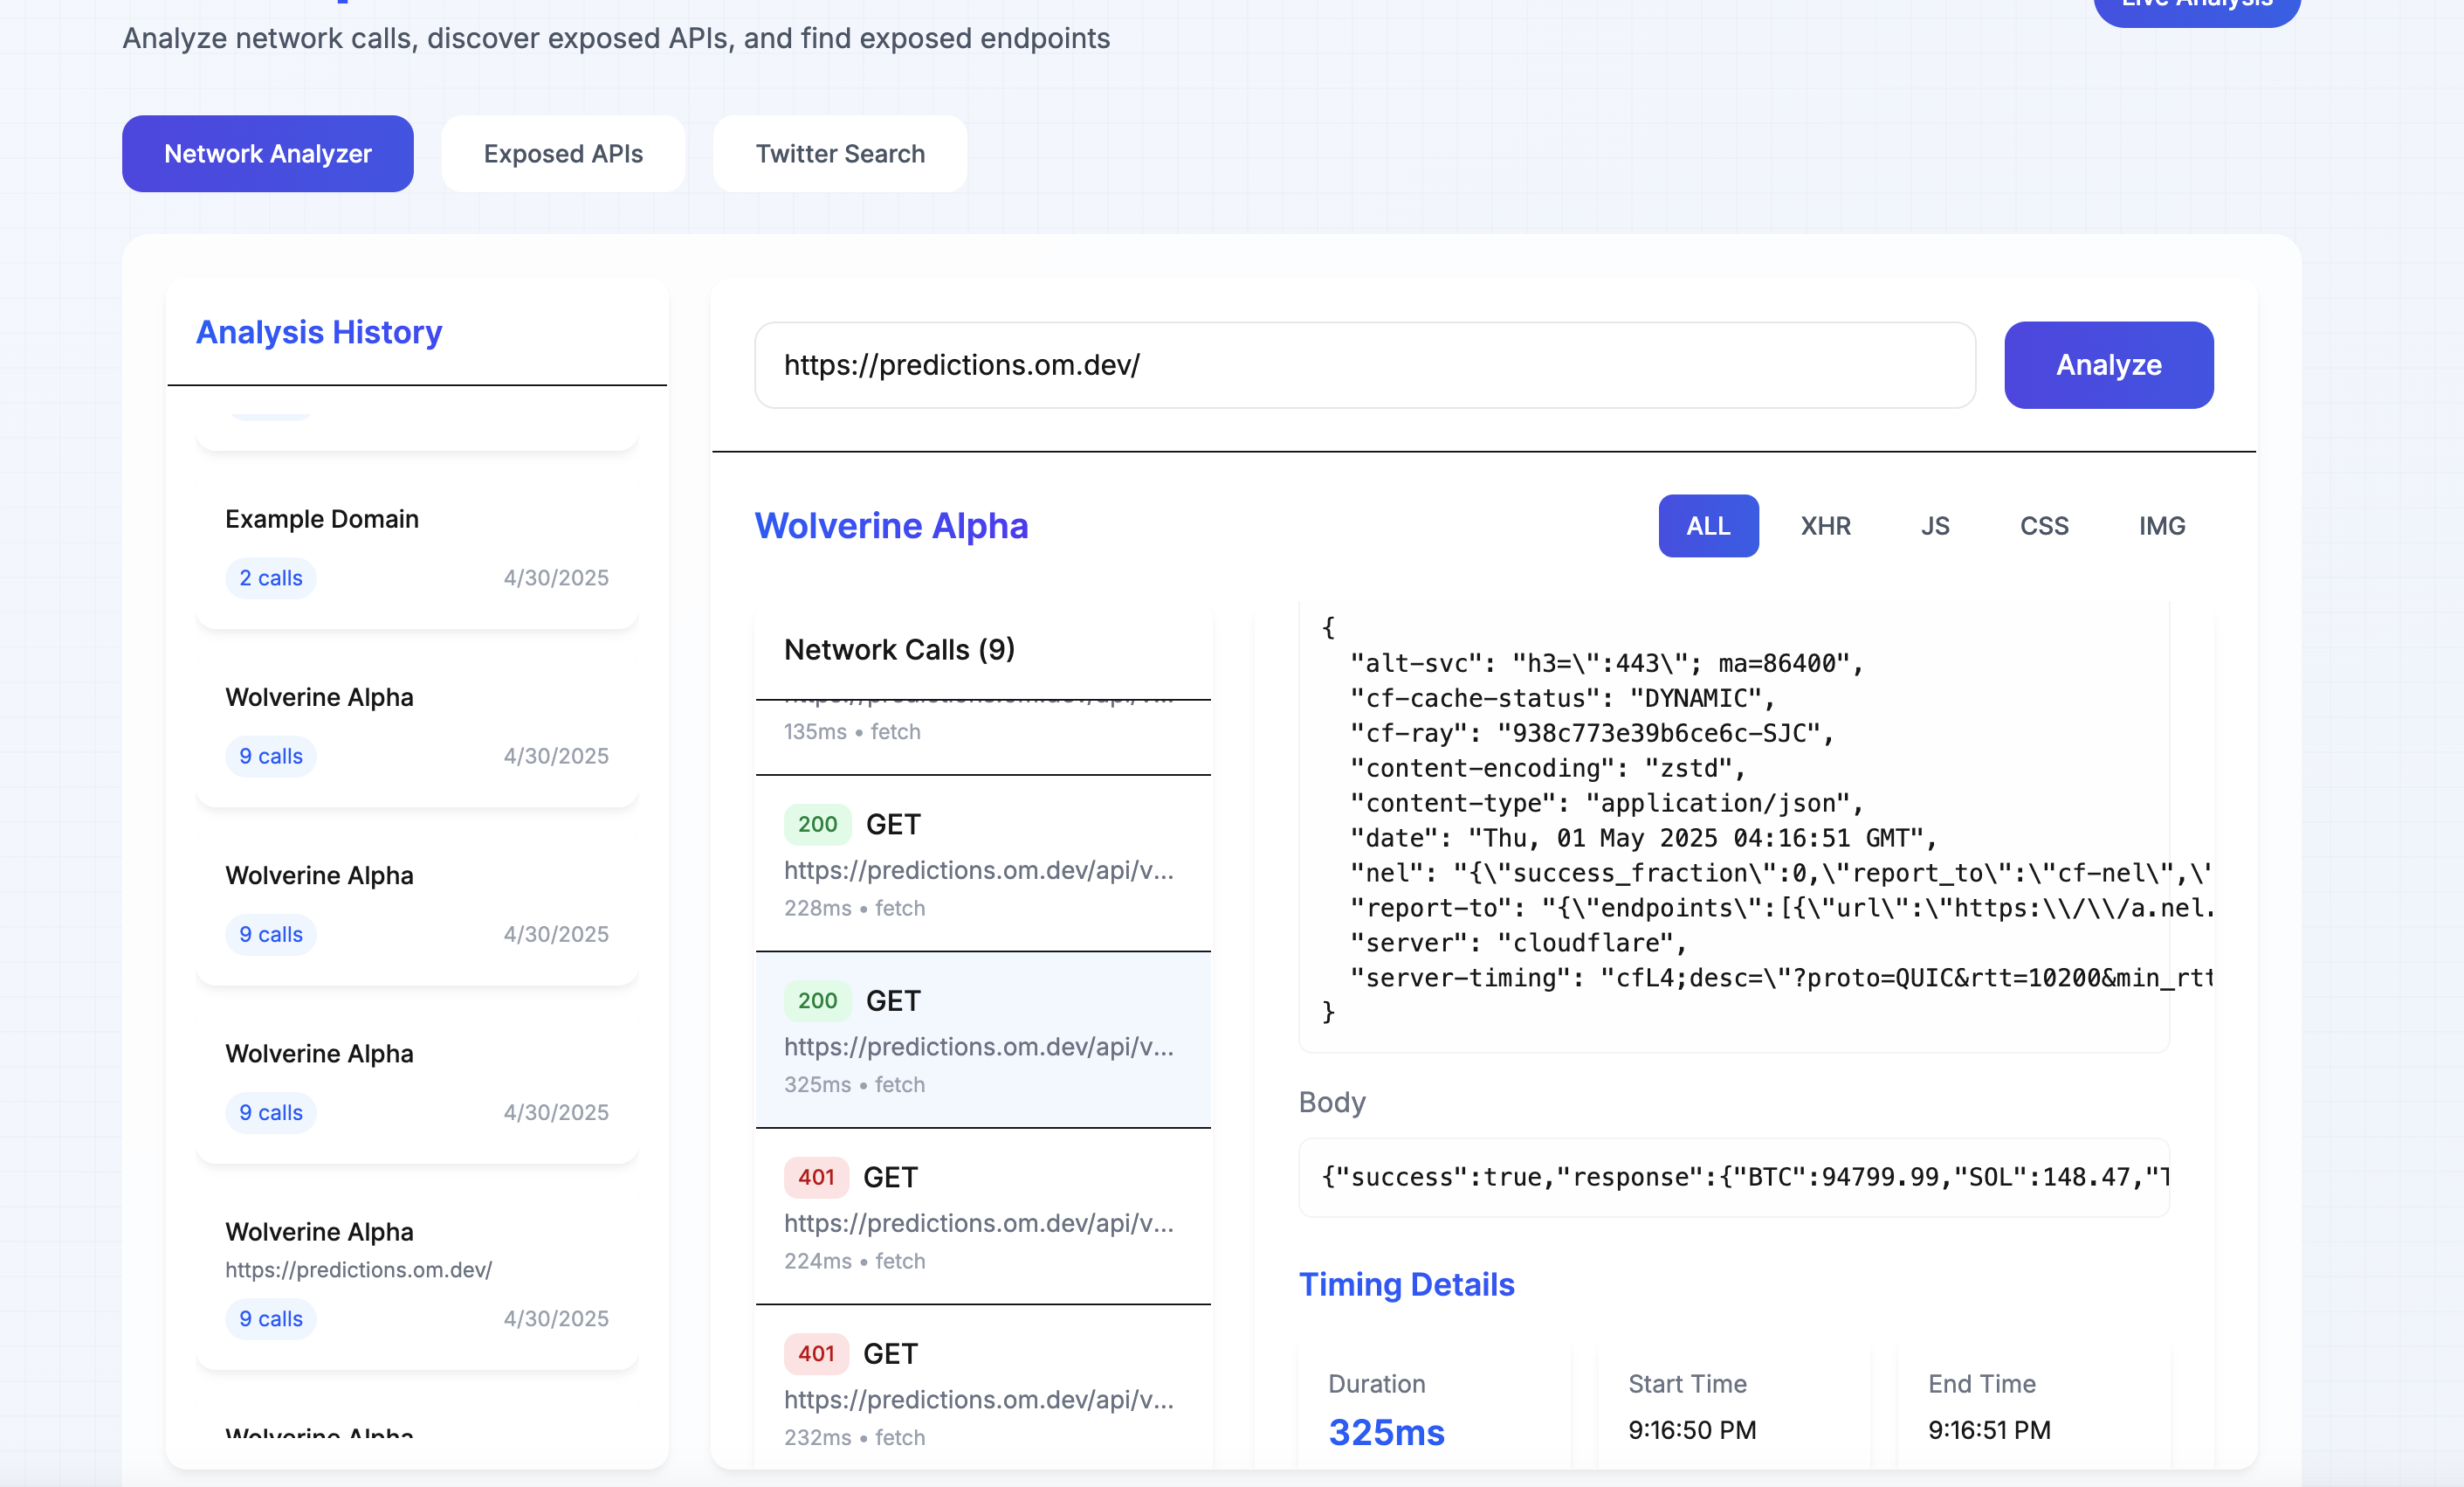Screen dimensions: 2464x1487
Task: Select the 135ms fetch network call
Action: (x=982, y=735)
